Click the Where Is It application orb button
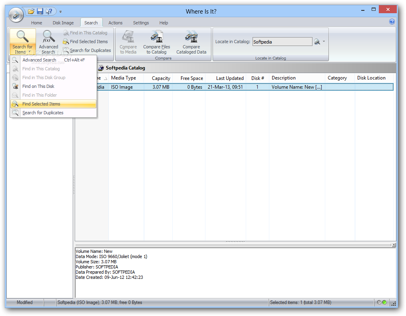406x316 pixels. (16, 16)
